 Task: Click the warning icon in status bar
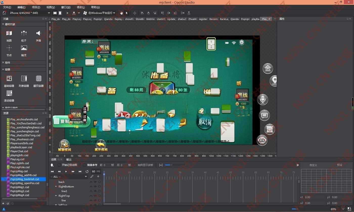coord(4,209)
